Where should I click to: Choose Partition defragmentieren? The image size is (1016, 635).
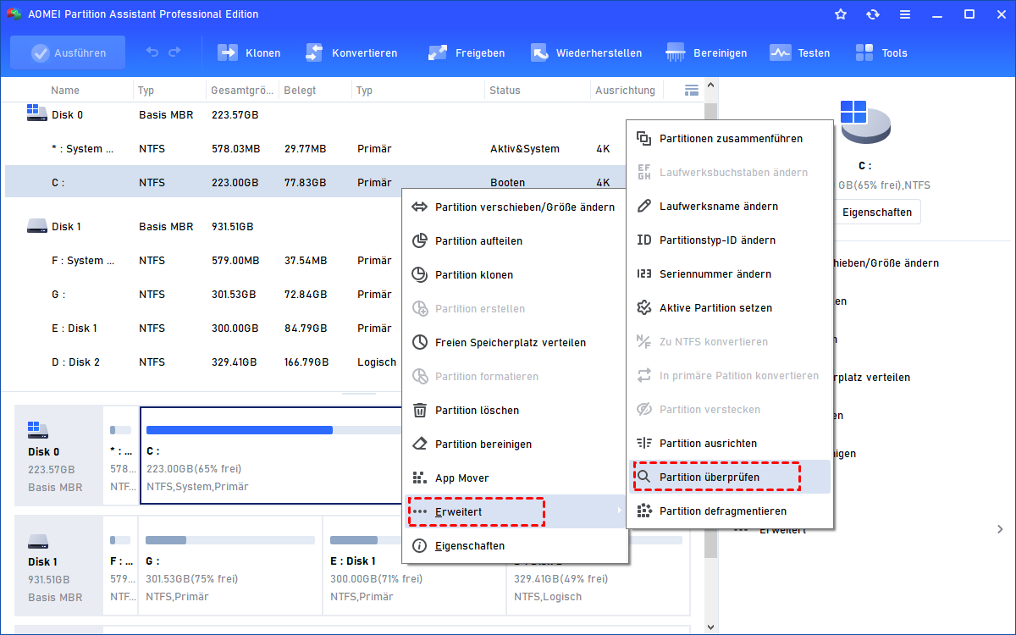[730, 511]
